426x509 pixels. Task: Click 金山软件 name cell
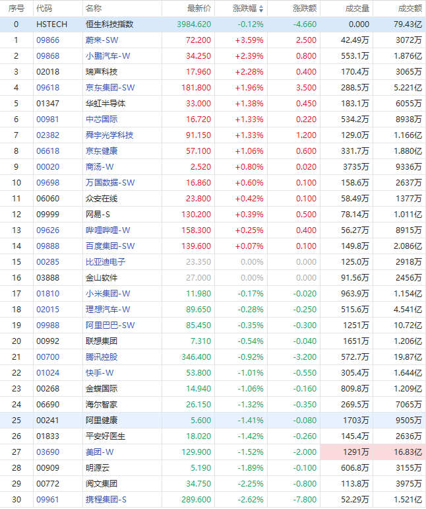(102, 278)
